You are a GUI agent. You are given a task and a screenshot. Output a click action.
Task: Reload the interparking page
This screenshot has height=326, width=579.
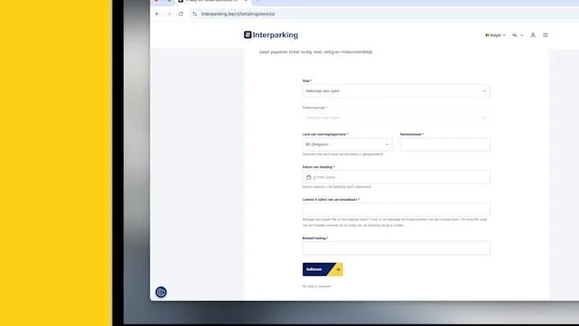[x=180, y=13]
